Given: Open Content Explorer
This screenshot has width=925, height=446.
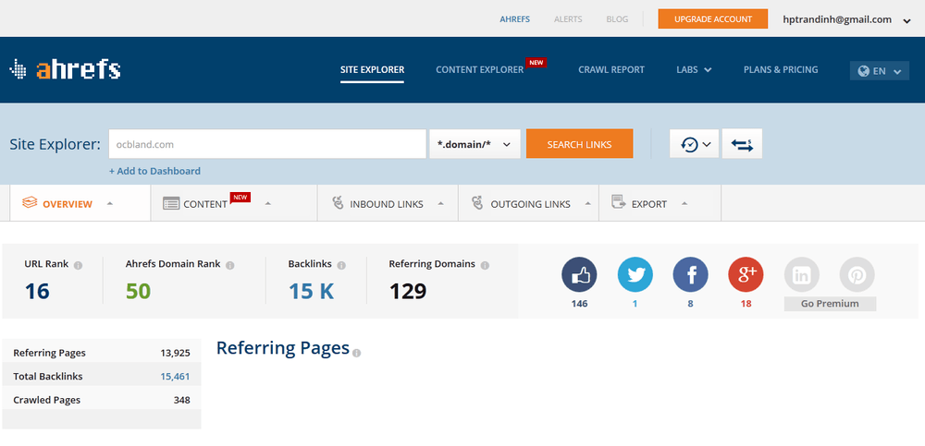Looking at the screenshot, I should point(479,69).
